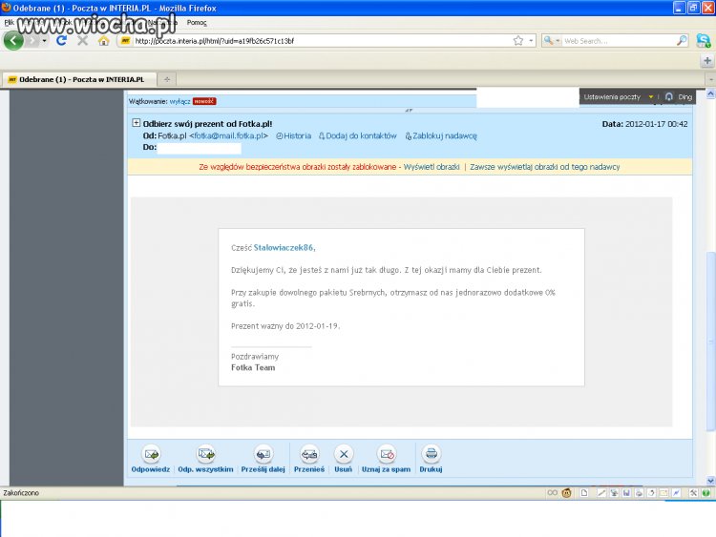The width and height of the screenshot is (716, 537).
Task: Click the Zakończono status bar text
Action: pos(21,493)
